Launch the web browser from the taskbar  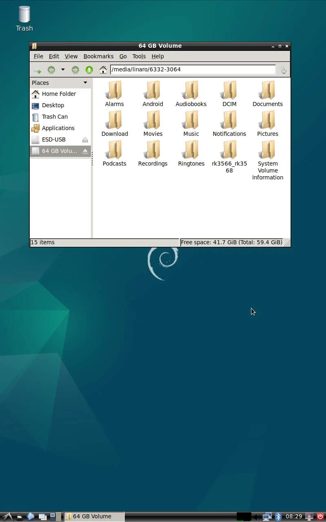pos(31,517)
